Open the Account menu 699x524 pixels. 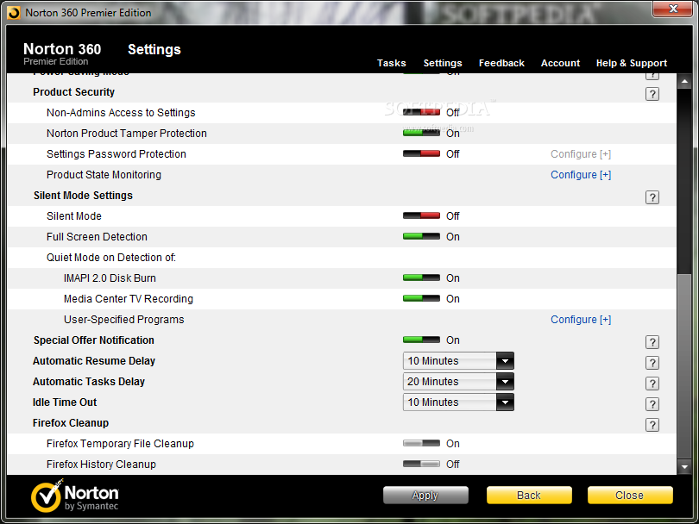click(560, 63)
